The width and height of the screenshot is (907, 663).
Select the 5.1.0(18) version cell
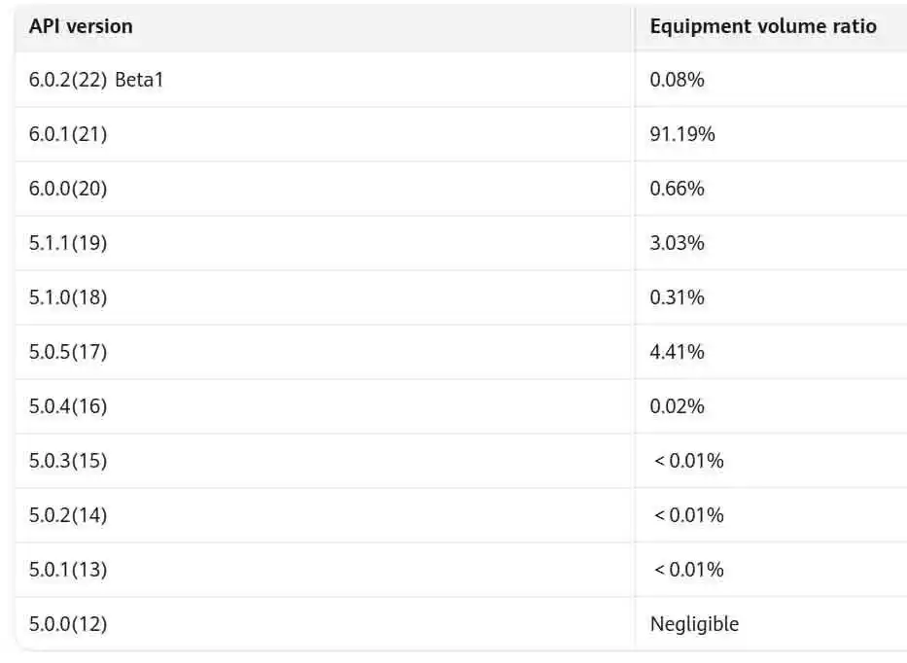(68, 297)
